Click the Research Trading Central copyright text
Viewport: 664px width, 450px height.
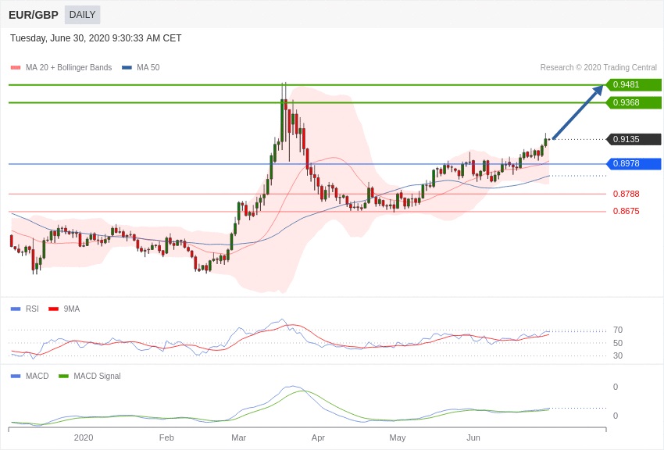click(598, 68)
